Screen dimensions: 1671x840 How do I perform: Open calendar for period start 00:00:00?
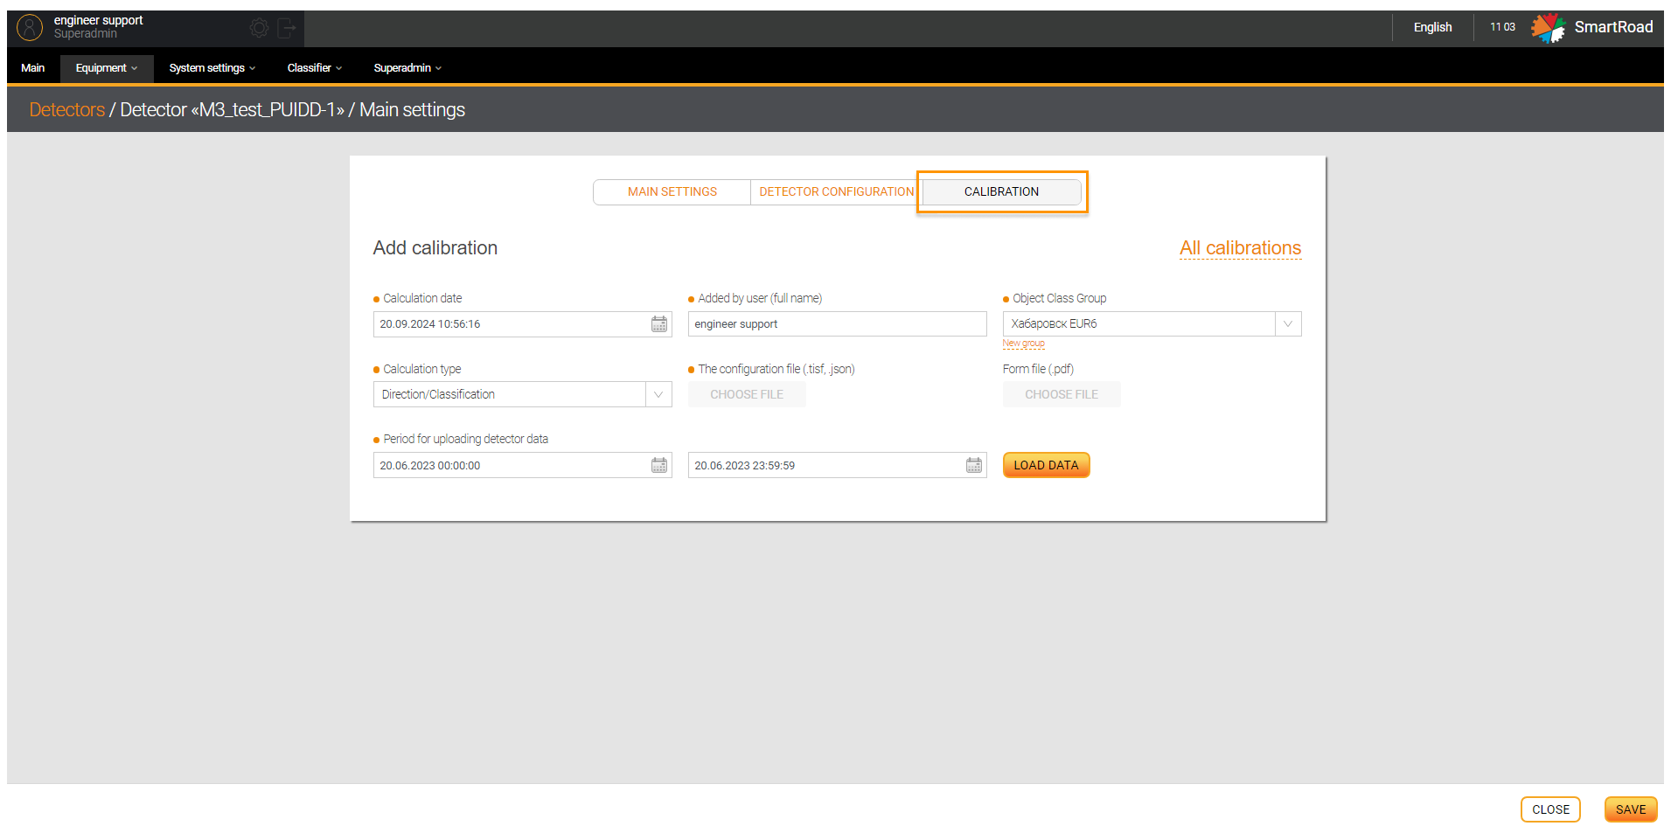(x=659, y=465)
